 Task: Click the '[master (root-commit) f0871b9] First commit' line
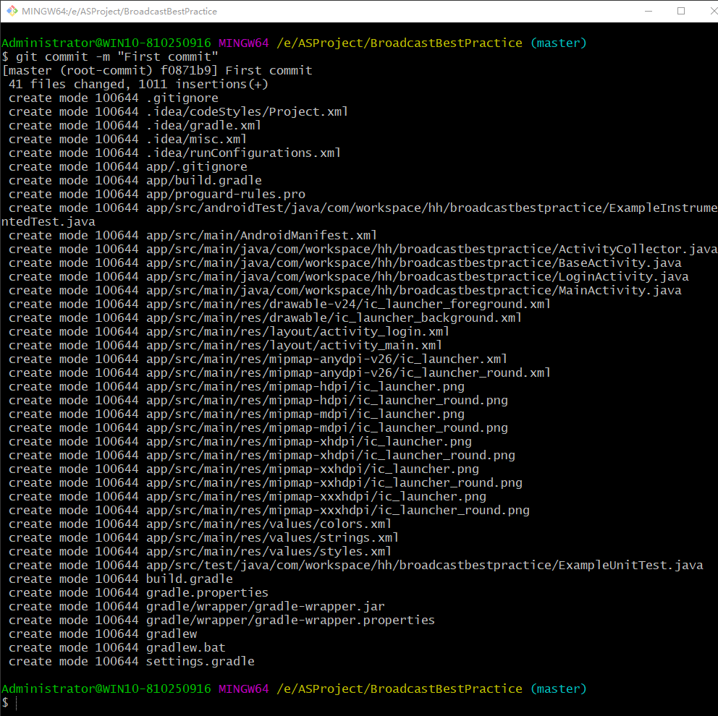tap(157, 70)
